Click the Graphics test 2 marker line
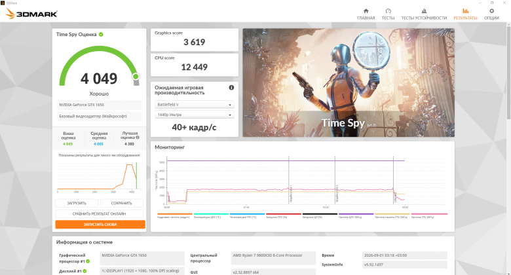This screenshot has width=511, height=275. tap(335, 180)
